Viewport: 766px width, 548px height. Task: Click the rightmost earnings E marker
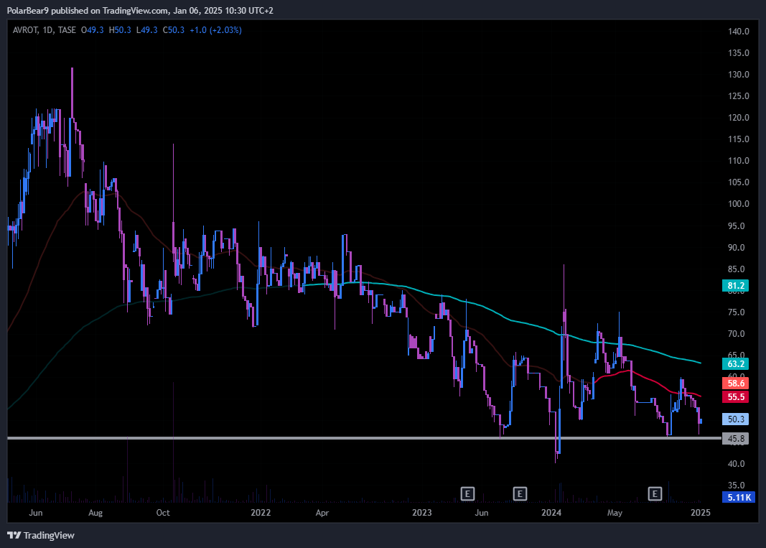tap(655, 493)
